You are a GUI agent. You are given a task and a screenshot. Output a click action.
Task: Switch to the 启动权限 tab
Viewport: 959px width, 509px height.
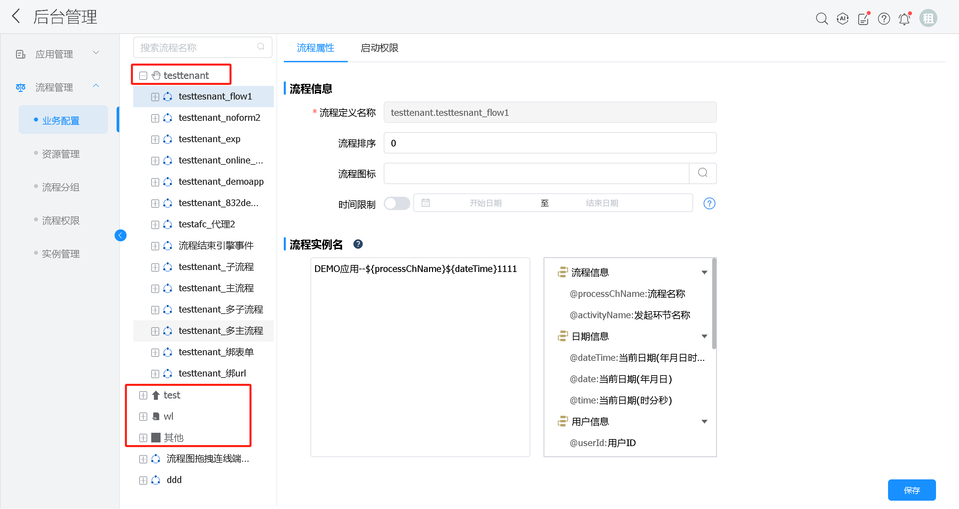coord(379,48)
